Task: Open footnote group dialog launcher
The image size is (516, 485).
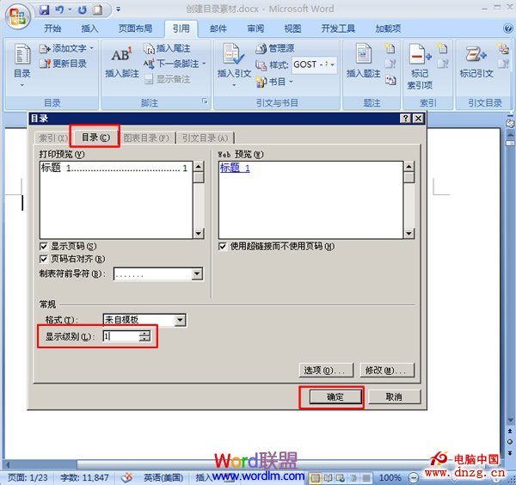Action: tap(205, 101)
